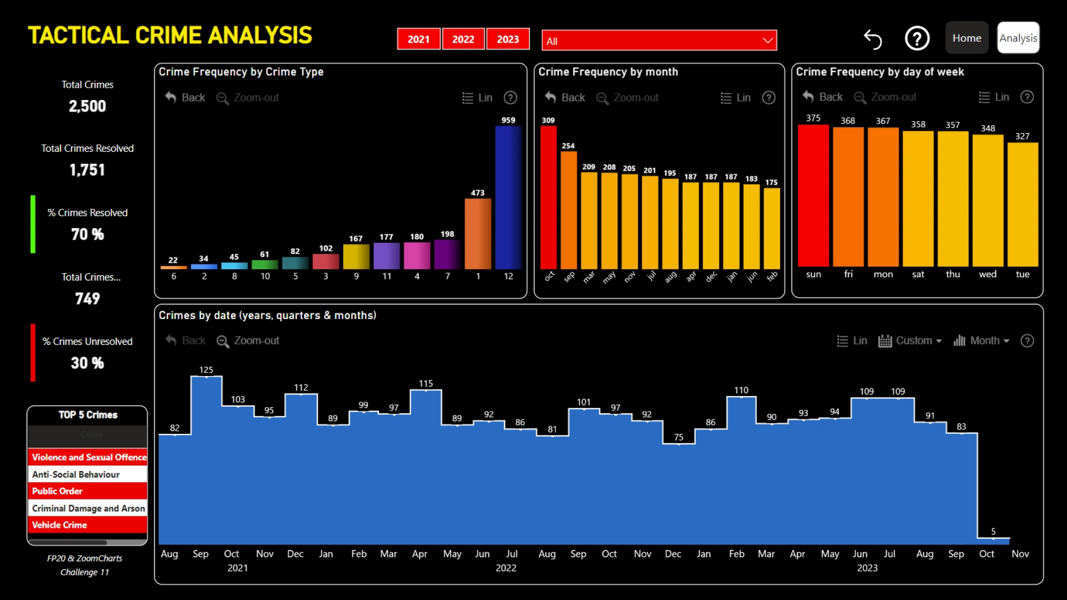Screen dimensions: 1067x600
Task: Click the Oct 2023 column valued 5
Action: (994, 541)
